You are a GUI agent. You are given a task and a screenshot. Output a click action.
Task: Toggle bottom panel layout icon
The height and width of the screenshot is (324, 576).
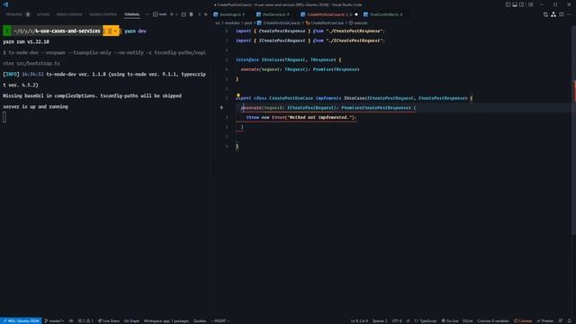coord(515,4)
